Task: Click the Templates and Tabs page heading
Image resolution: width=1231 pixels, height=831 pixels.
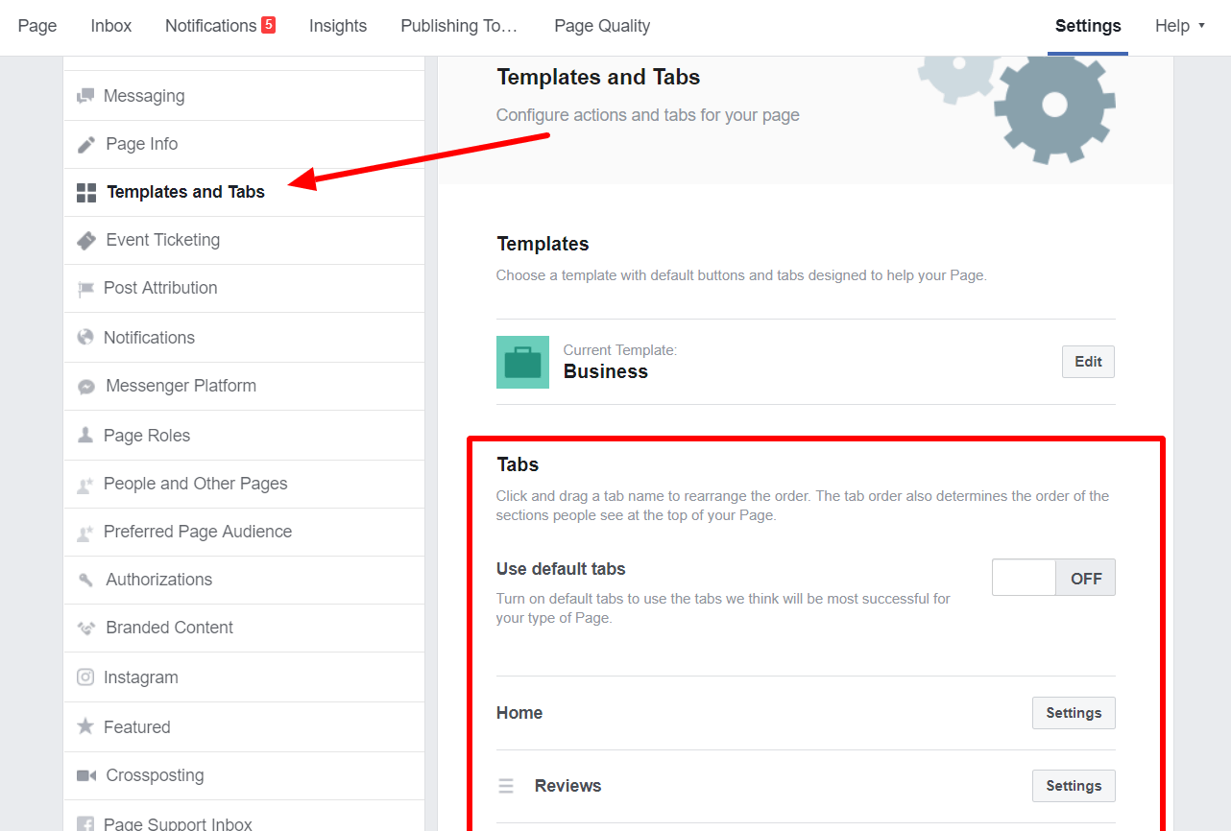Action: point(598,78)
